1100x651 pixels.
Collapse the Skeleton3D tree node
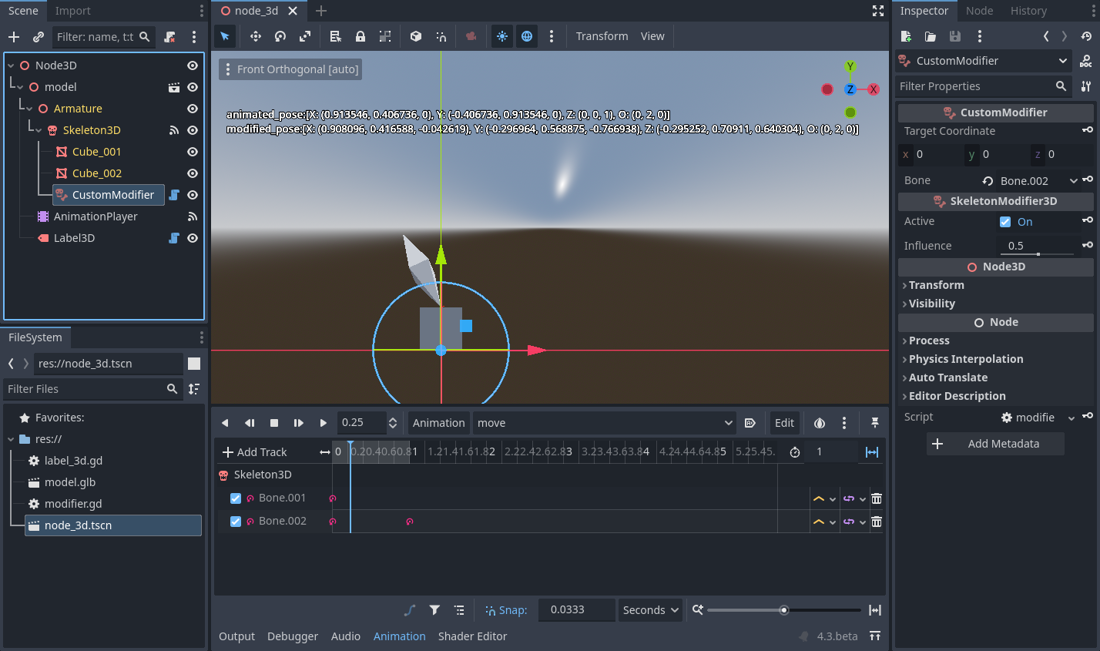pyautogui.click(x=39, y=130)
